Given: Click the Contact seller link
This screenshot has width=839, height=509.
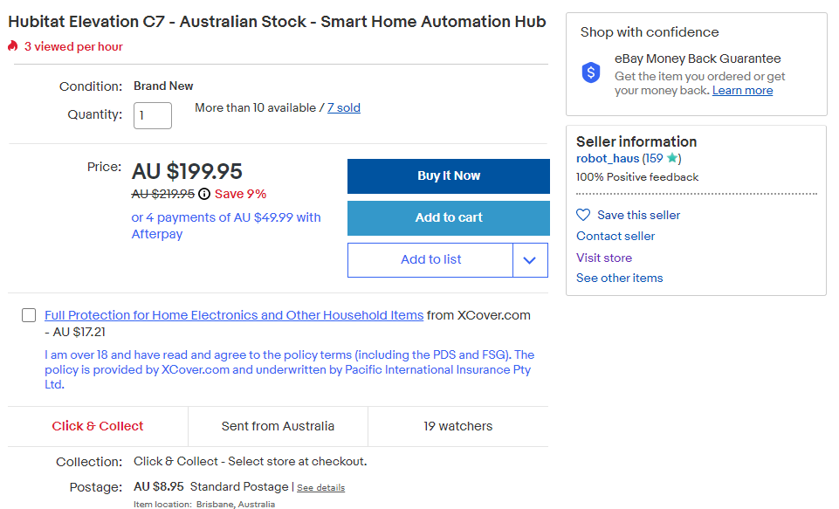Looking at the screenshot, I should [615, 236].
